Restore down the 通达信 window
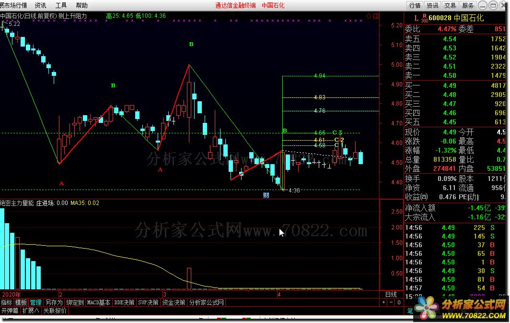This screenshot has width=510, height=323. tap(493, 6)
